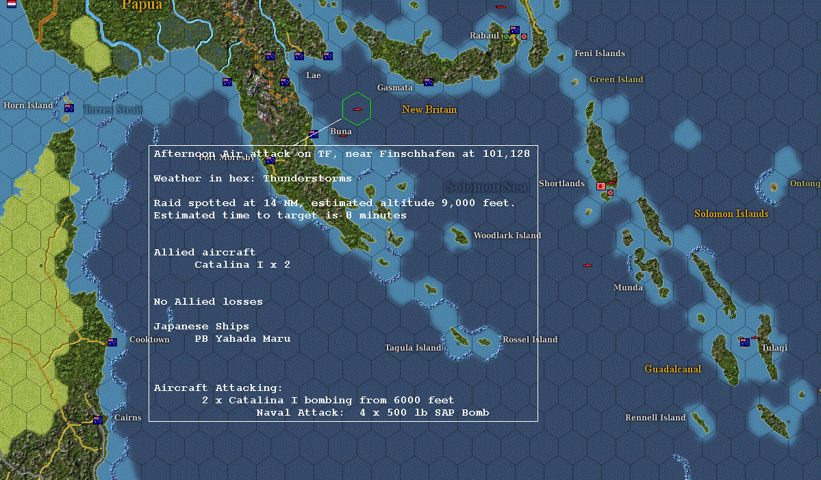
Task: Select the Rennell Island label
Action: (x=655, y=417)
